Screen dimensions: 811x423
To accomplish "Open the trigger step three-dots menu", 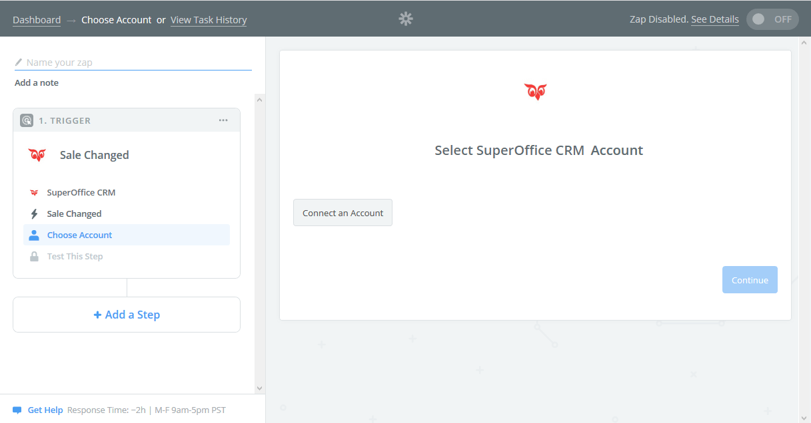I will (223, 120).
